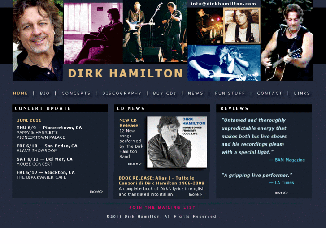Click the NEWS navigation link
326x244 pixels.
pos(196,94)
